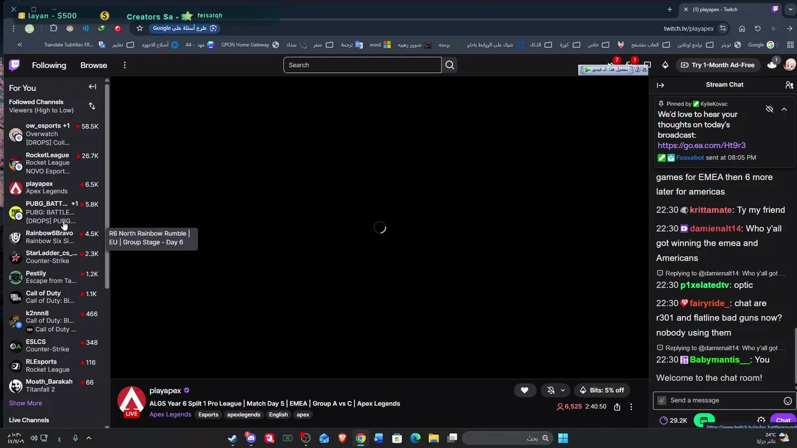
Task: Share the playapex stream
Action: click(x=617, y=407)
